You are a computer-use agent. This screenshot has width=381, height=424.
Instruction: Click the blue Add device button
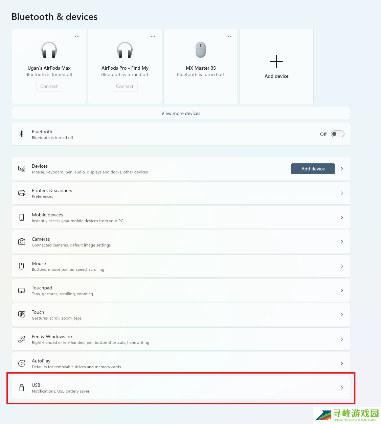[313, 169]
